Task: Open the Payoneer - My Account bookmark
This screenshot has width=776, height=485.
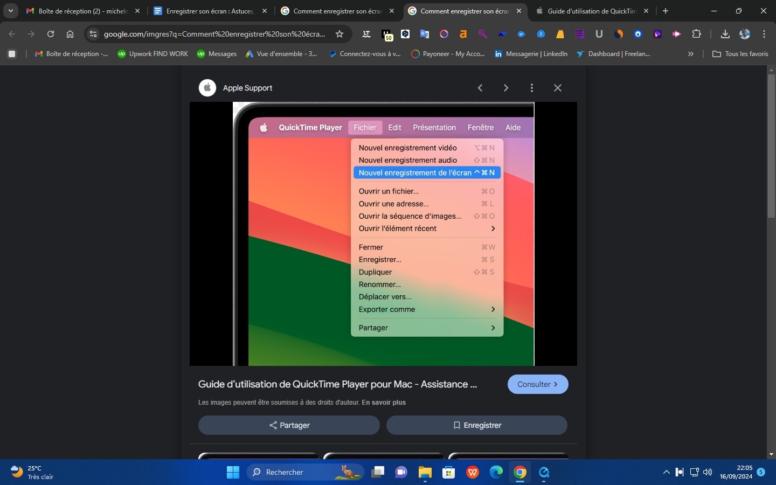Action: [x=448, y=54]
